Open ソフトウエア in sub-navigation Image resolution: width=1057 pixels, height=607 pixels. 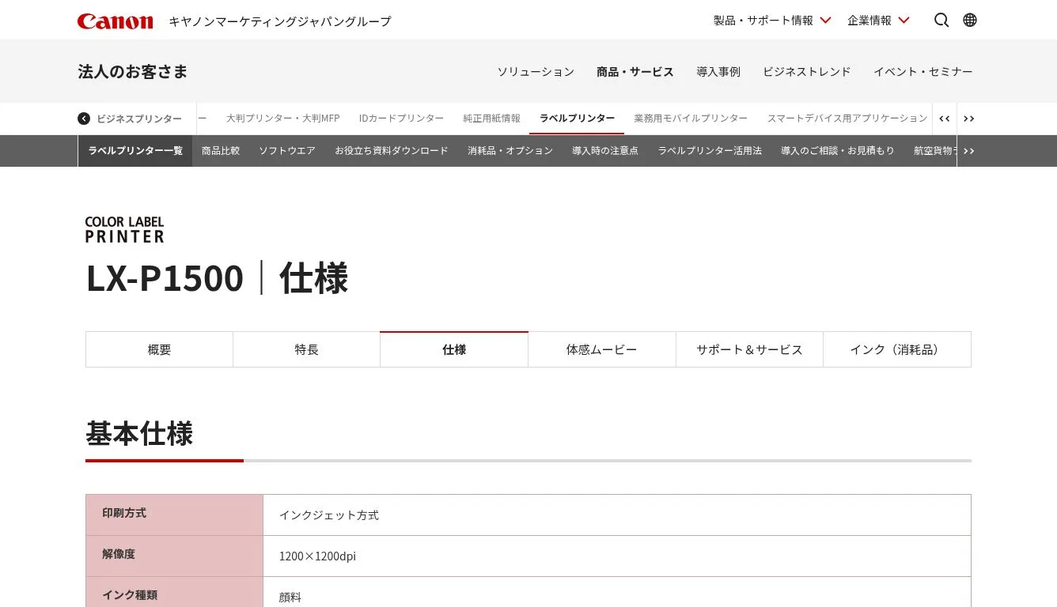pos(287,151)
